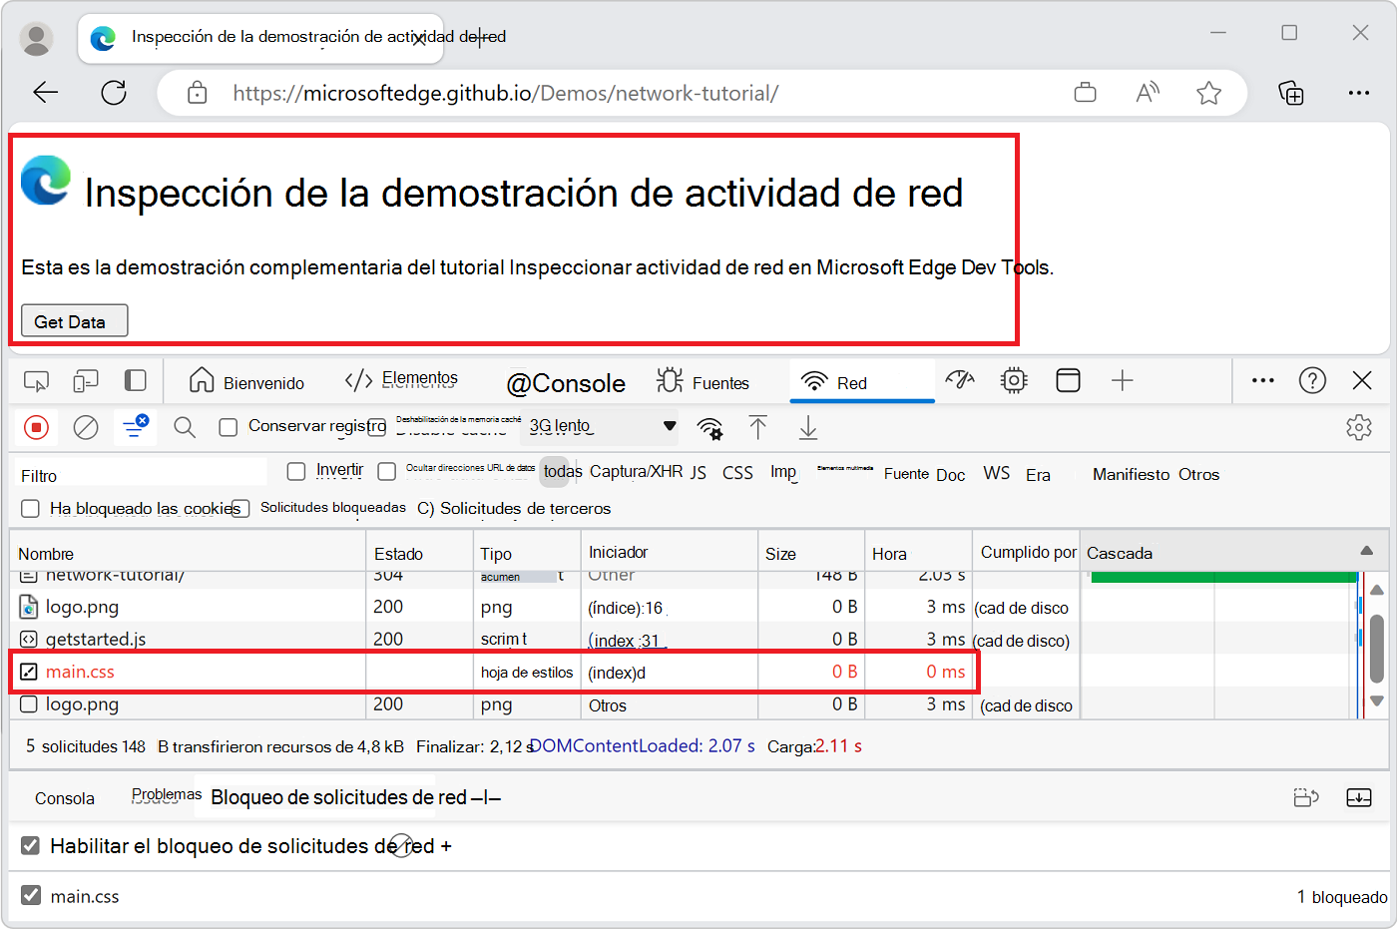
Task: Click the Get Data button
Action: pyautogui.click(x=74, y=320)
